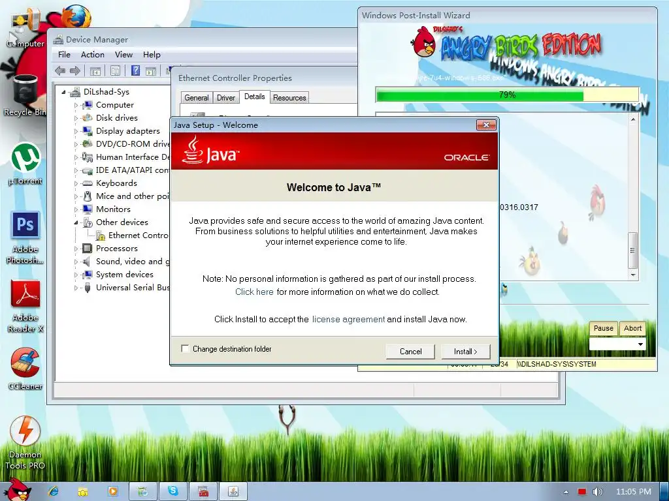Click the Properties toolbar icon in Device Manager

[115, 70]
